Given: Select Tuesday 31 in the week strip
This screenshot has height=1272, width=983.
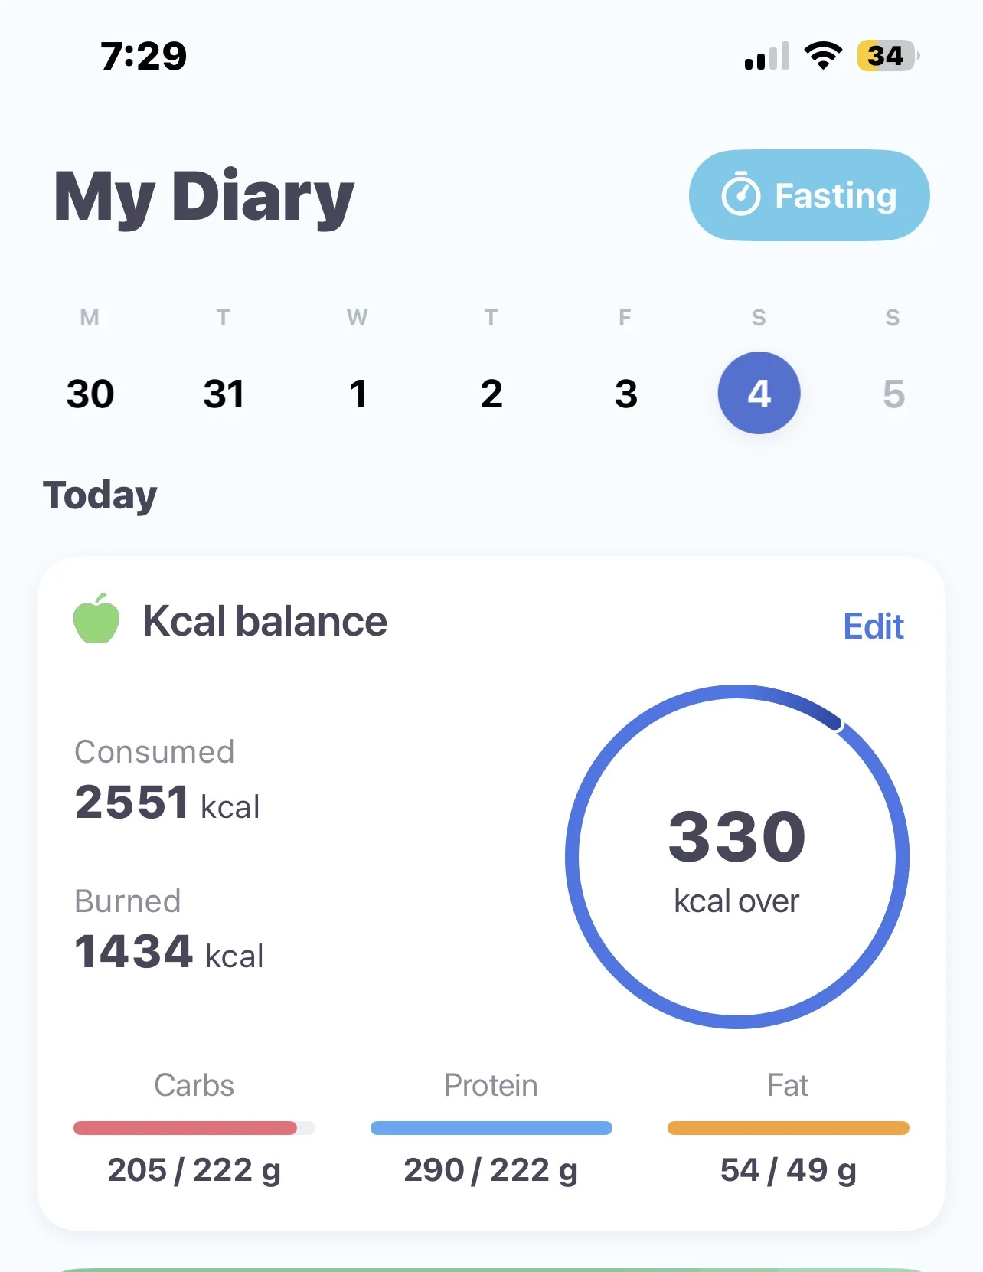Looking at the screenshot, I should click(x=224, y=394).
